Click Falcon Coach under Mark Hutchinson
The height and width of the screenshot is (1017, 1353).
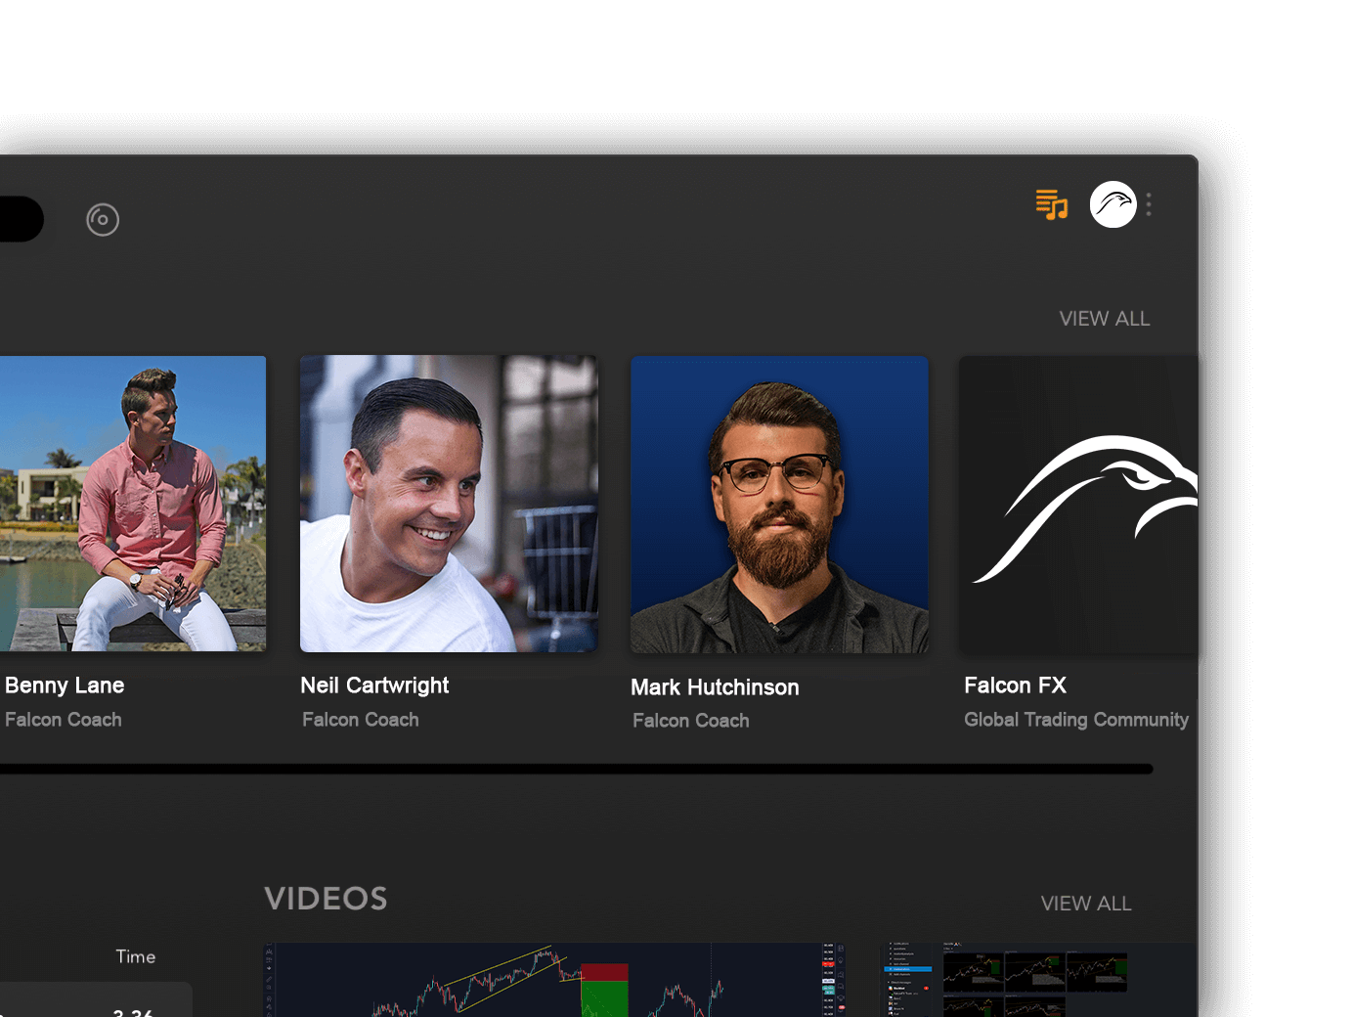(x=691, y=721)
